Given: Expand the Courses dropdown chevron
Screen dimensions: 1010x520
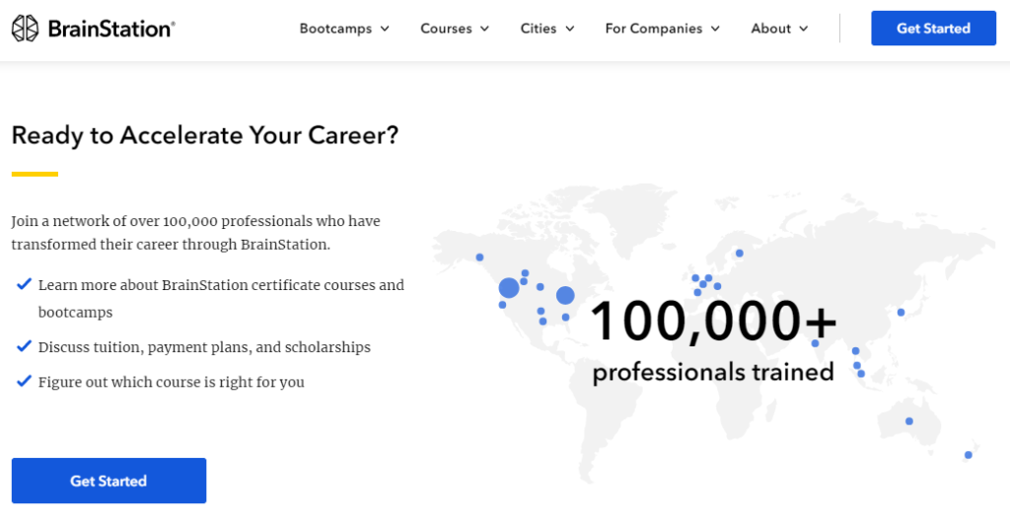Looking at the screenshot, I should pos(484,29).
